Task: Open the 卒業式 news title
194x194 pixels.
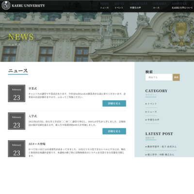Action: (x=32, y=88)
